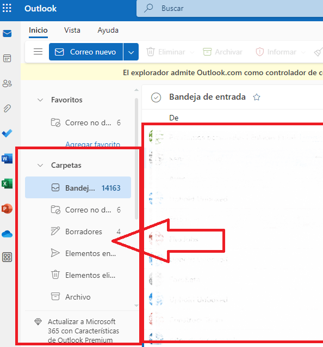Click the folder pane scrollbar thumb

[136, 159]
